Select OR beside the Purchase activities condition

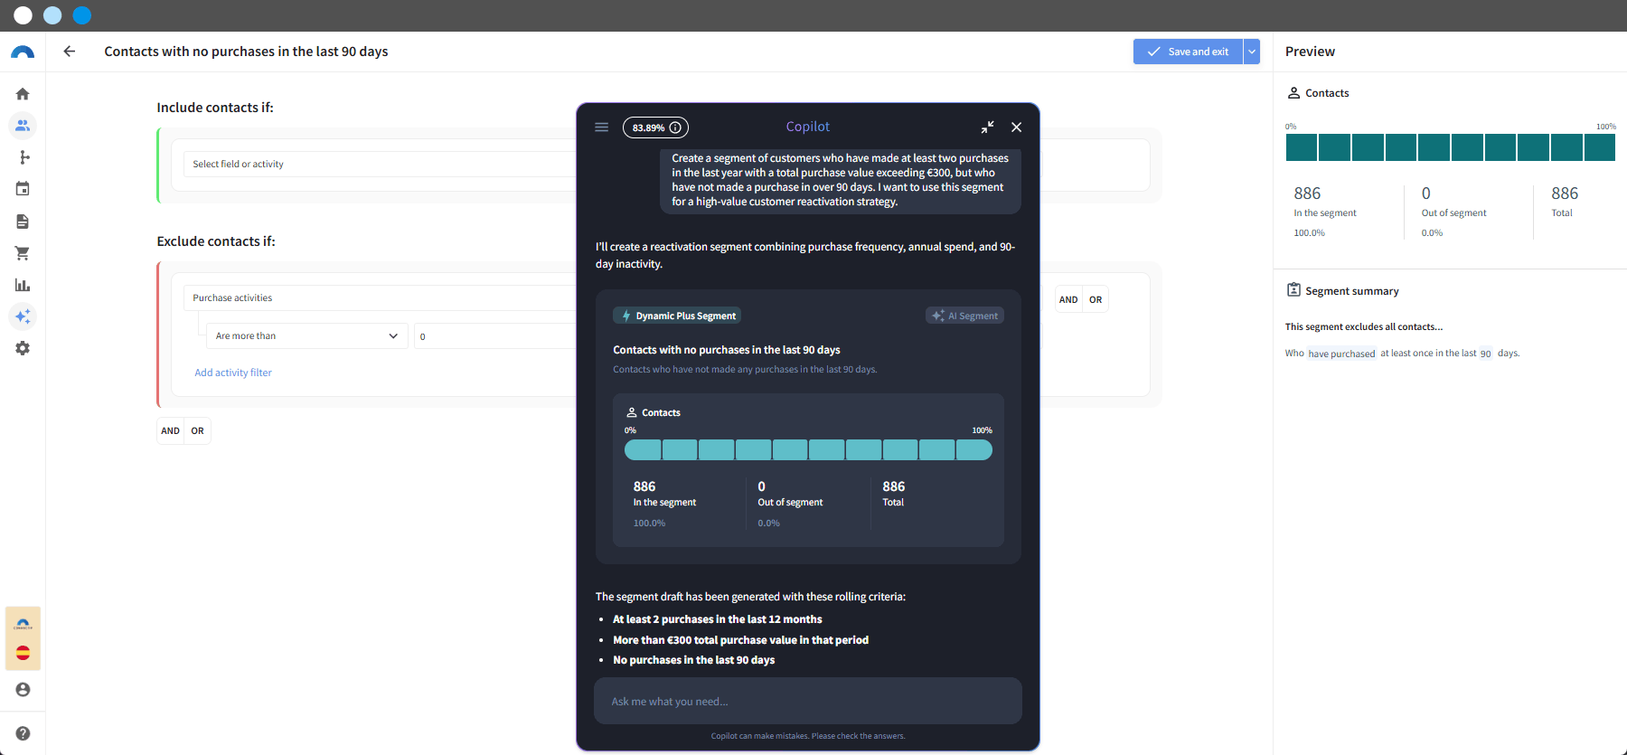coord(1096,300)
